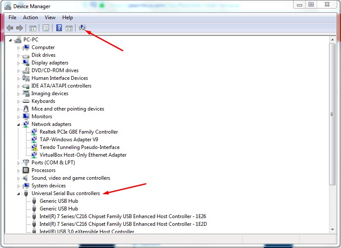Click the Show/Hide Console Tree toolbar icon

(x=33, y=28)
